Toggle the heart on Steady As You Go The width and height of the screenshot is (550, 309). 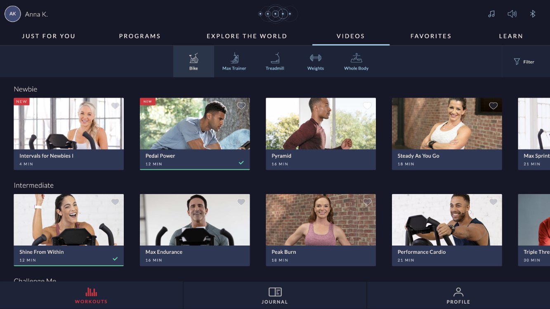coord(493,106)
